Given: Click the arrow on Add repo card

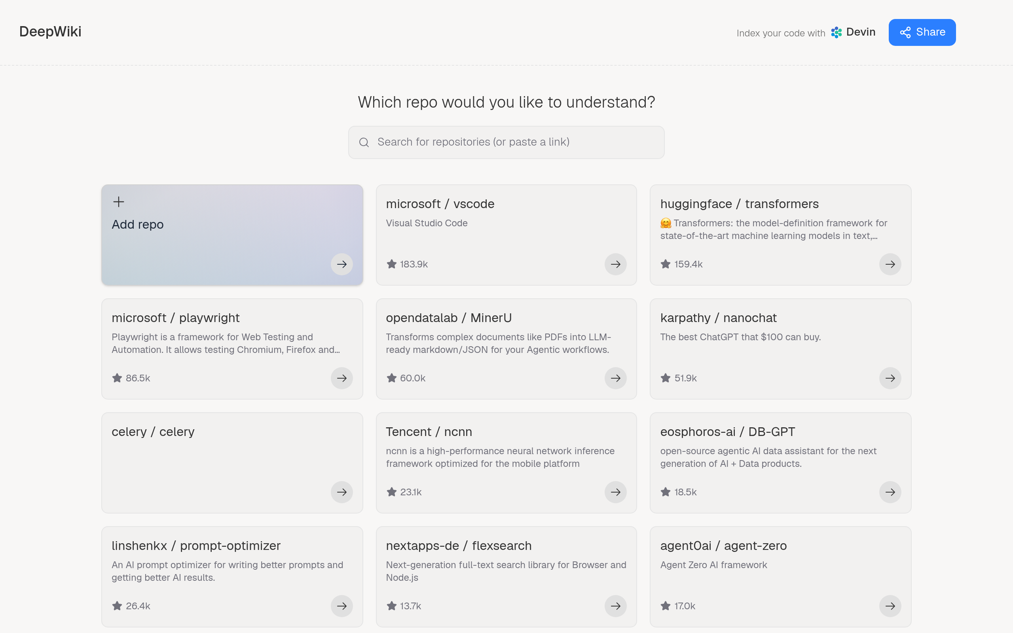Looking at the screenshot, I should click(x=341, y=264).
